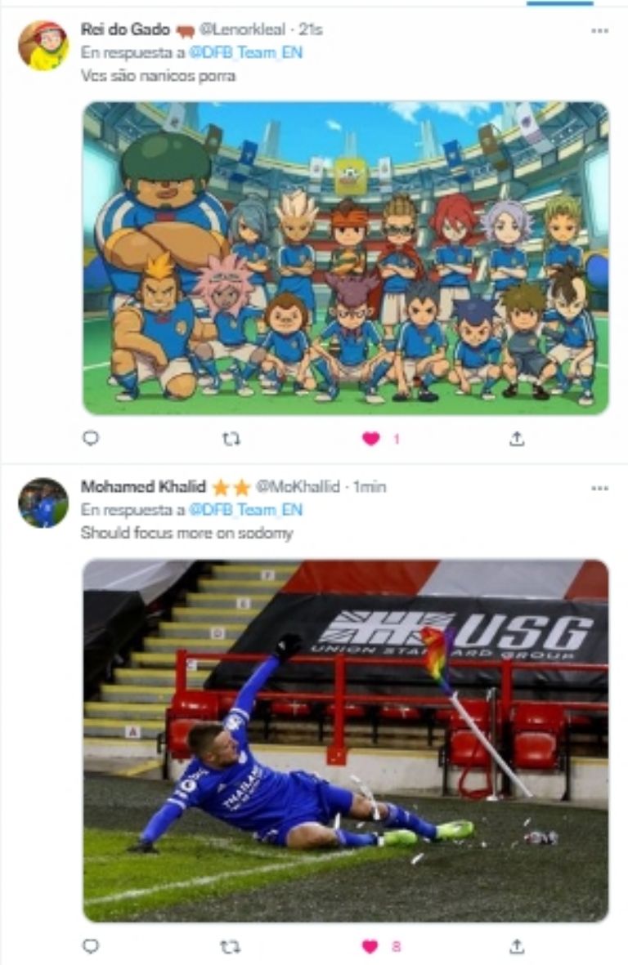628x965 pixels.
Task: Open more options on Mohamed Khalid's tweet
Action: click(x=599, y=488)
